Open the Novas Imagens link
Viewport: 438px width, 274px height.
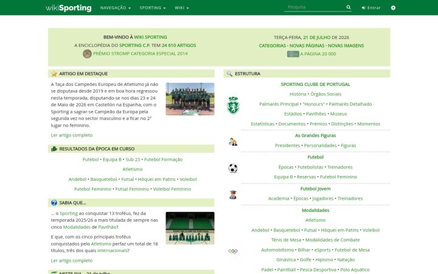[x=346, y=46]
